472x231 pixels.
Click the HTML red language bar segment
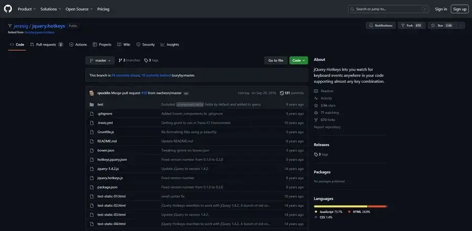click(x=377, y=206)
